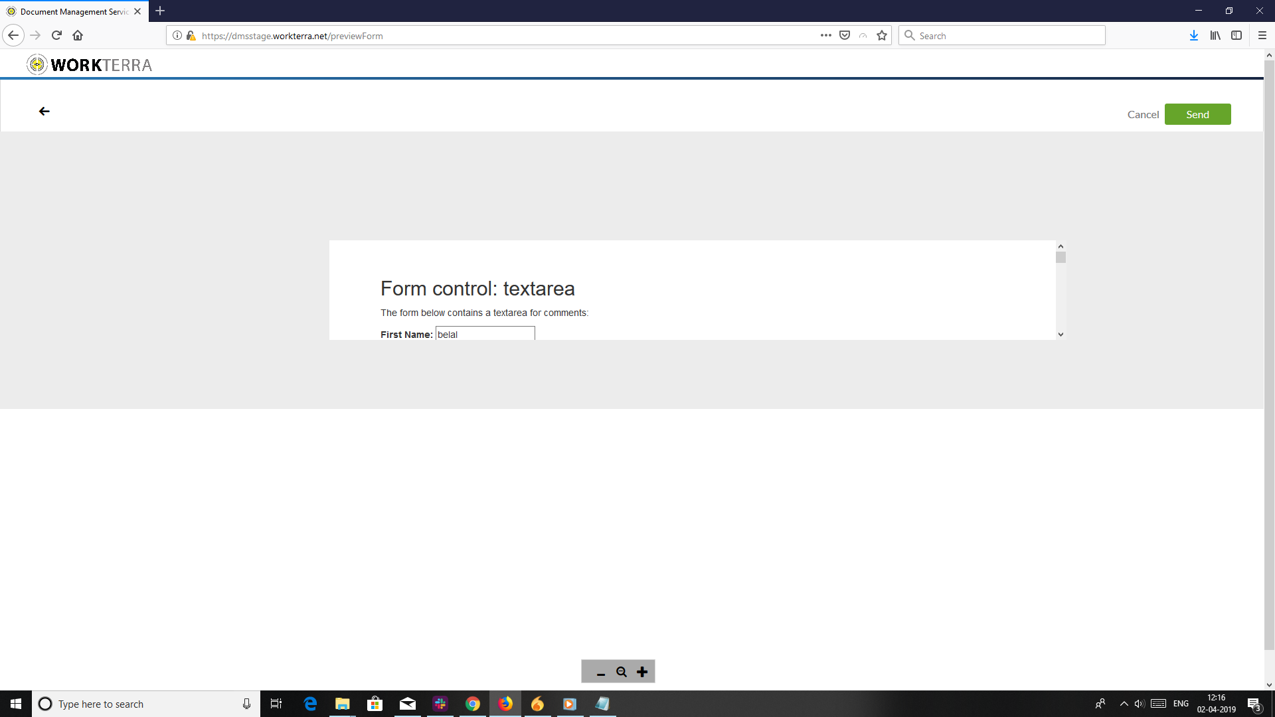The height and width of the screenshot is (717, 1275).
Task: Zoom in with the plus icon
Action: (x=642, y=672)
